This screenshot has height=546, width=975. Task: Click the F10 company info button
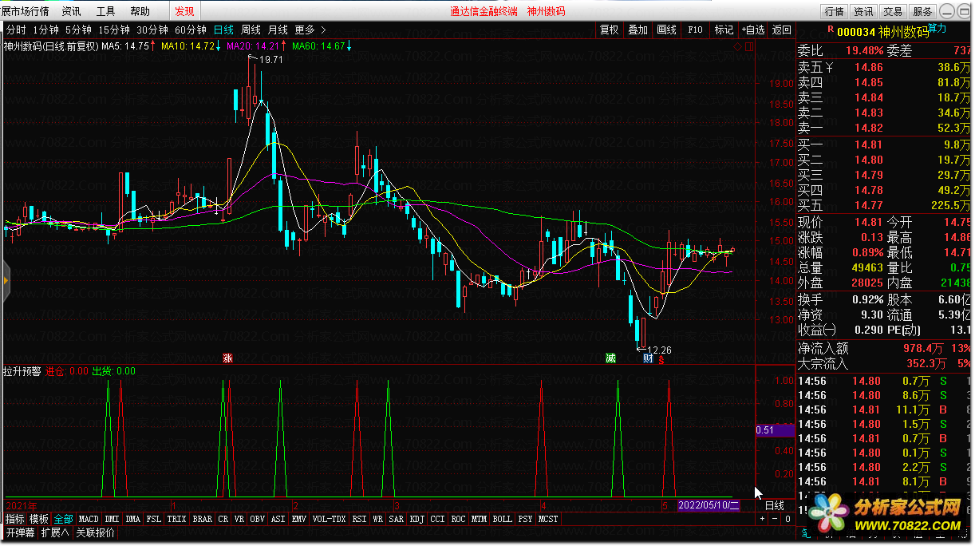click(696, 30)
